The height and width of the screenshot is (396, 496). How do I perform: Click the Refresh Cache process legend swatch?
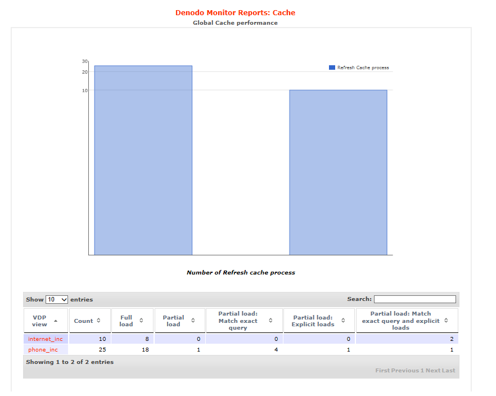[332, 67]
